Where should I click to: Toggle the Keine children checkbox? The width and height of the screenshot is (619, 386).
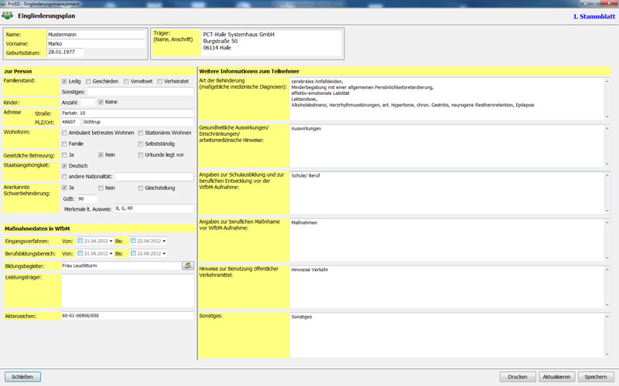[x=101, y=102]
